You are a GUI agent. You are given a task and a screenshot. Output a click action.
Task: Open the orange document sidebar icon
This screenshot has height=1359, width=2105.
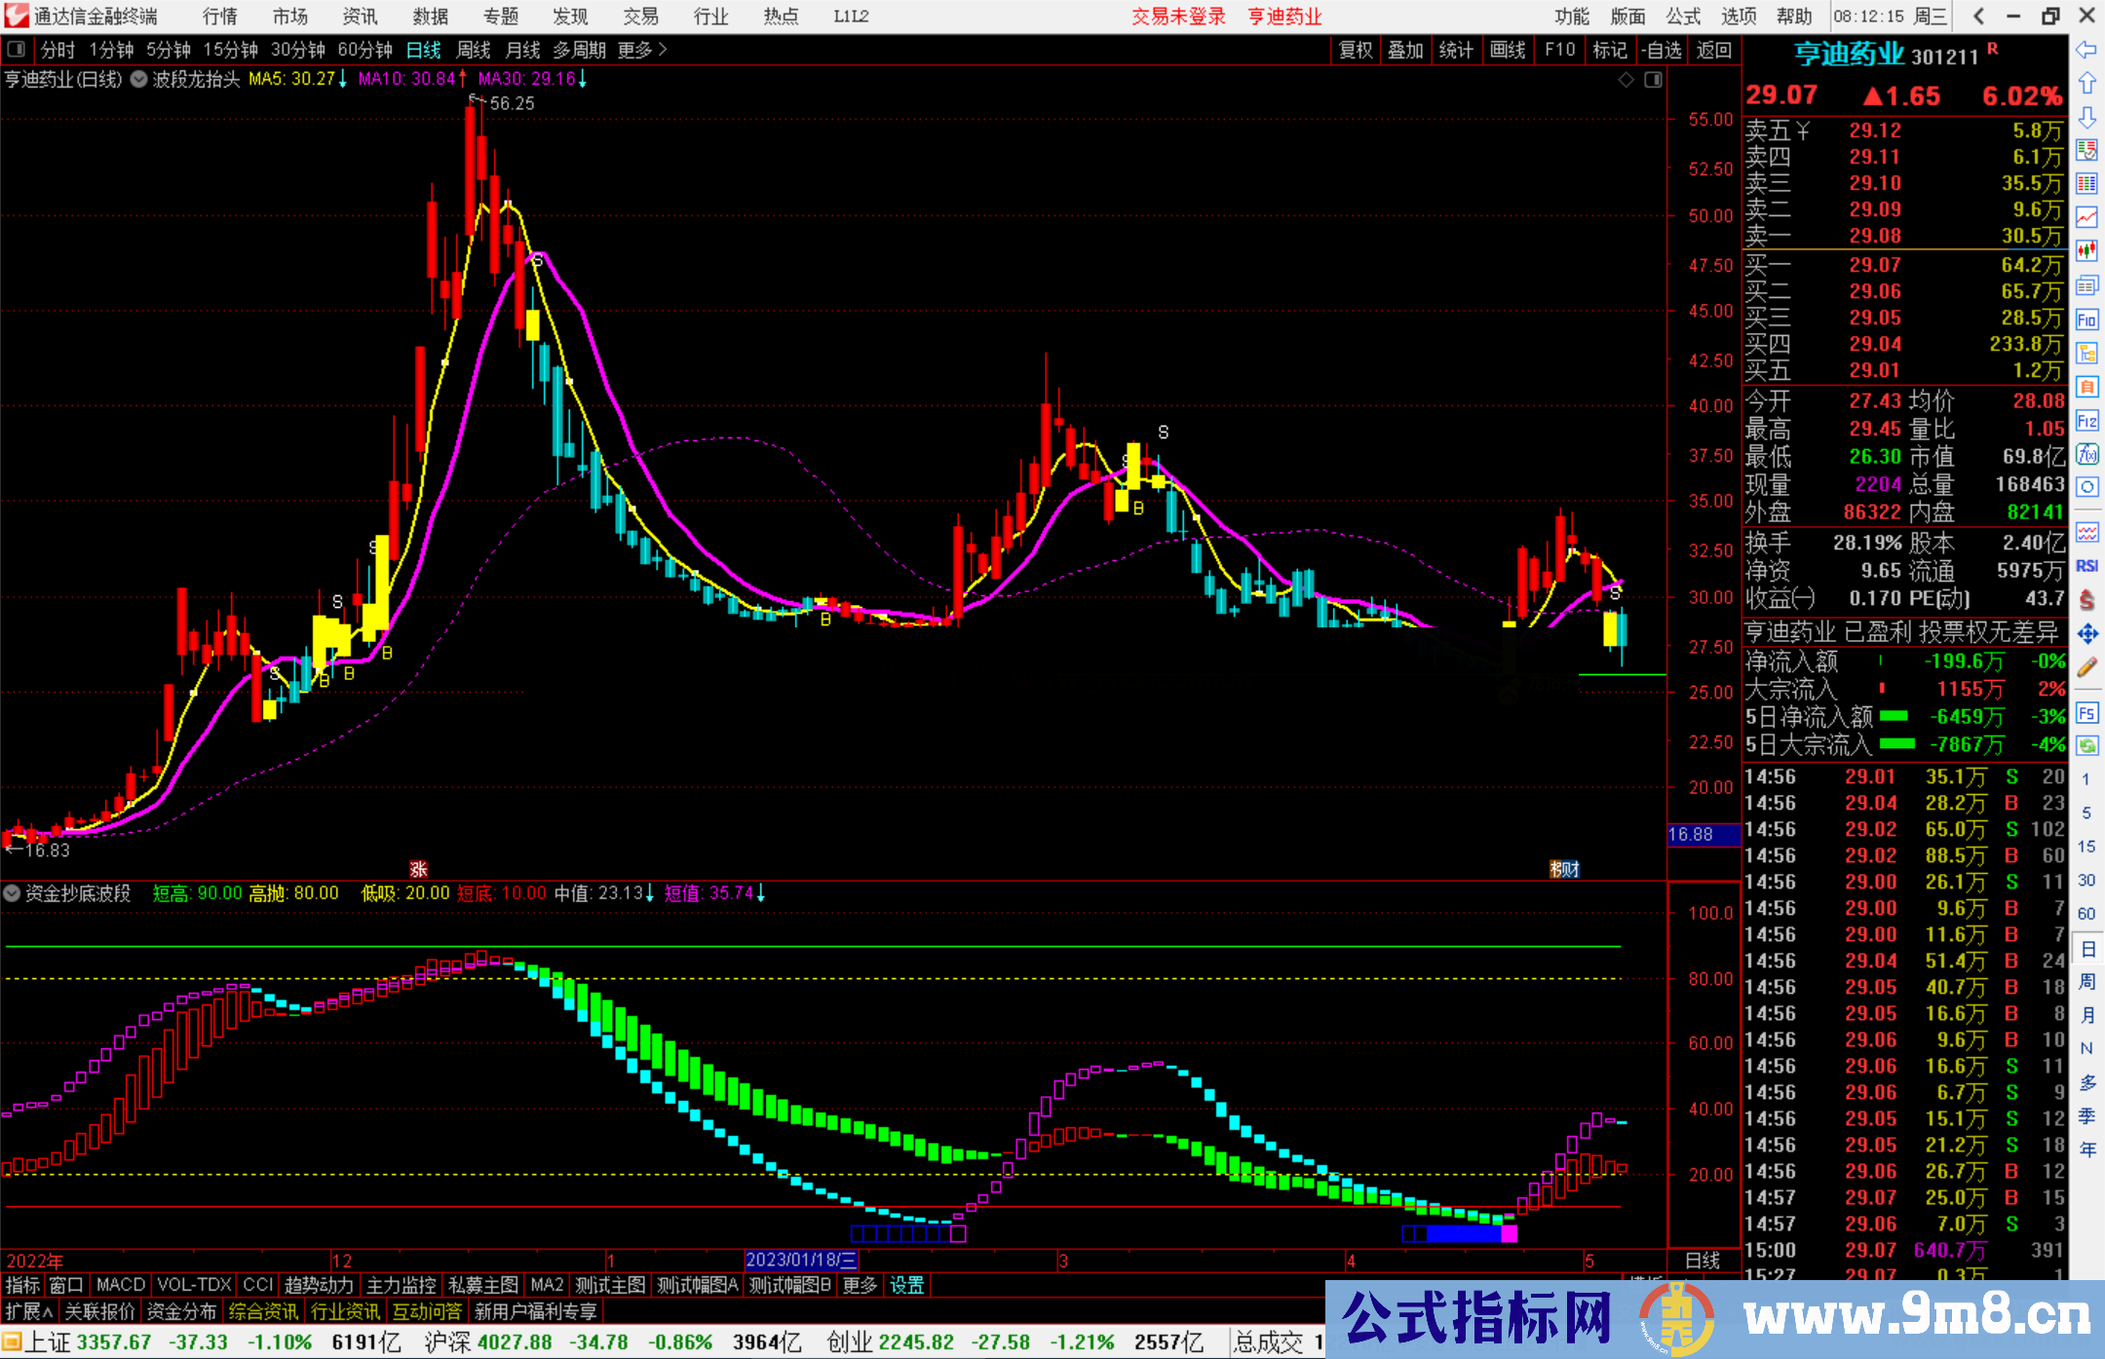(2086, 387)
